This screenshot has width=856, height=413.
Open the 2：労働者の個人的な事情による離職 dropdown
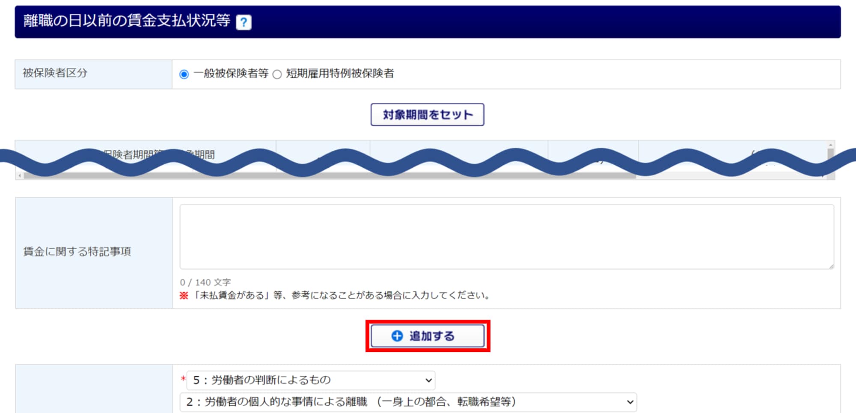click(x=408, y=402)
